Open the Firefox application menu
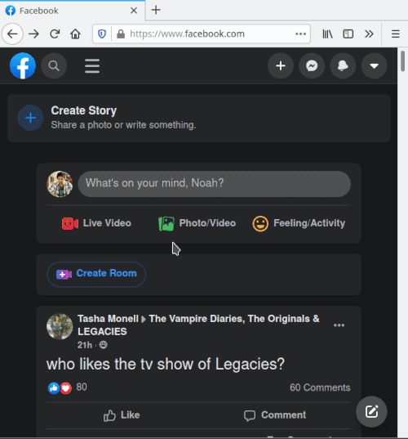Screen dimensions: 408x439 pyautogui.click(x=396, y=34)
